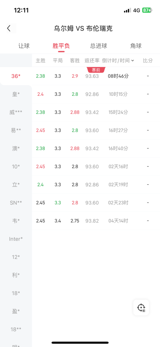Switch to the 让球 tab

(x=24, y=46)
